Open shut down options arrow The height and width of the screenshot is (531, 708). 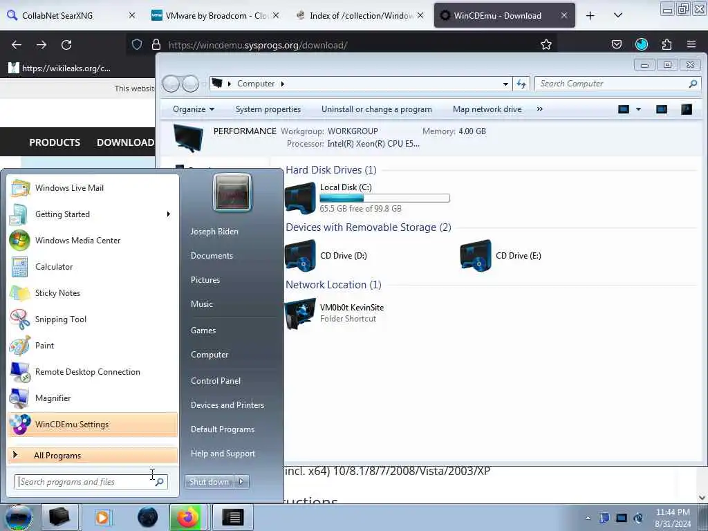pos(241,482)
